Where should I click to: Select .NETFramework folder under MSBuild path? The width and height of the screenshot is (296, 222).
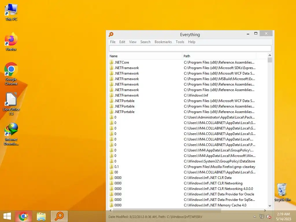[x=188, y=79]
